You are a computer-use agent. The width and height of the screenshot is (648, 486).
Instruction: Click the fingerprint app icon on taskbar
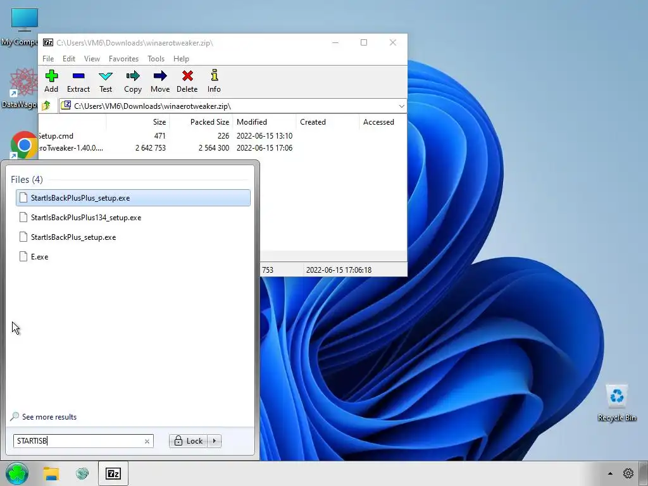pos(82,473)
